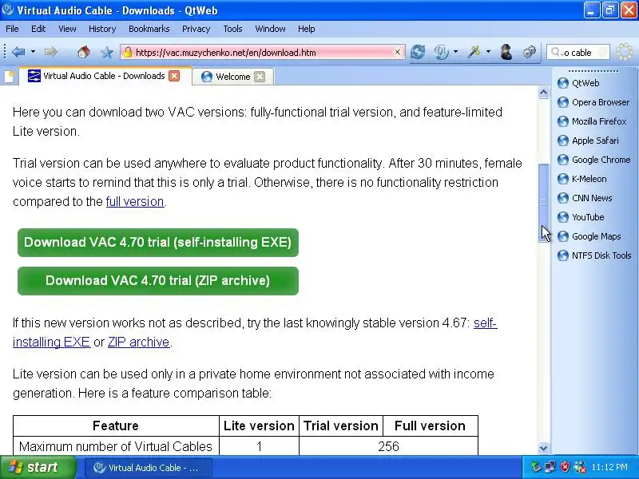639x479 pixels.
Task: Close the Virtual Audio Cable - Downloads tab
Action: click(x=174, y=76)
